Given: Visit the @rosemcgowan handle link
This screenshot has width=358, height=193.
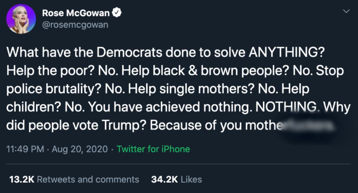Looking at the screenshot, I should (x=75, y=25).
